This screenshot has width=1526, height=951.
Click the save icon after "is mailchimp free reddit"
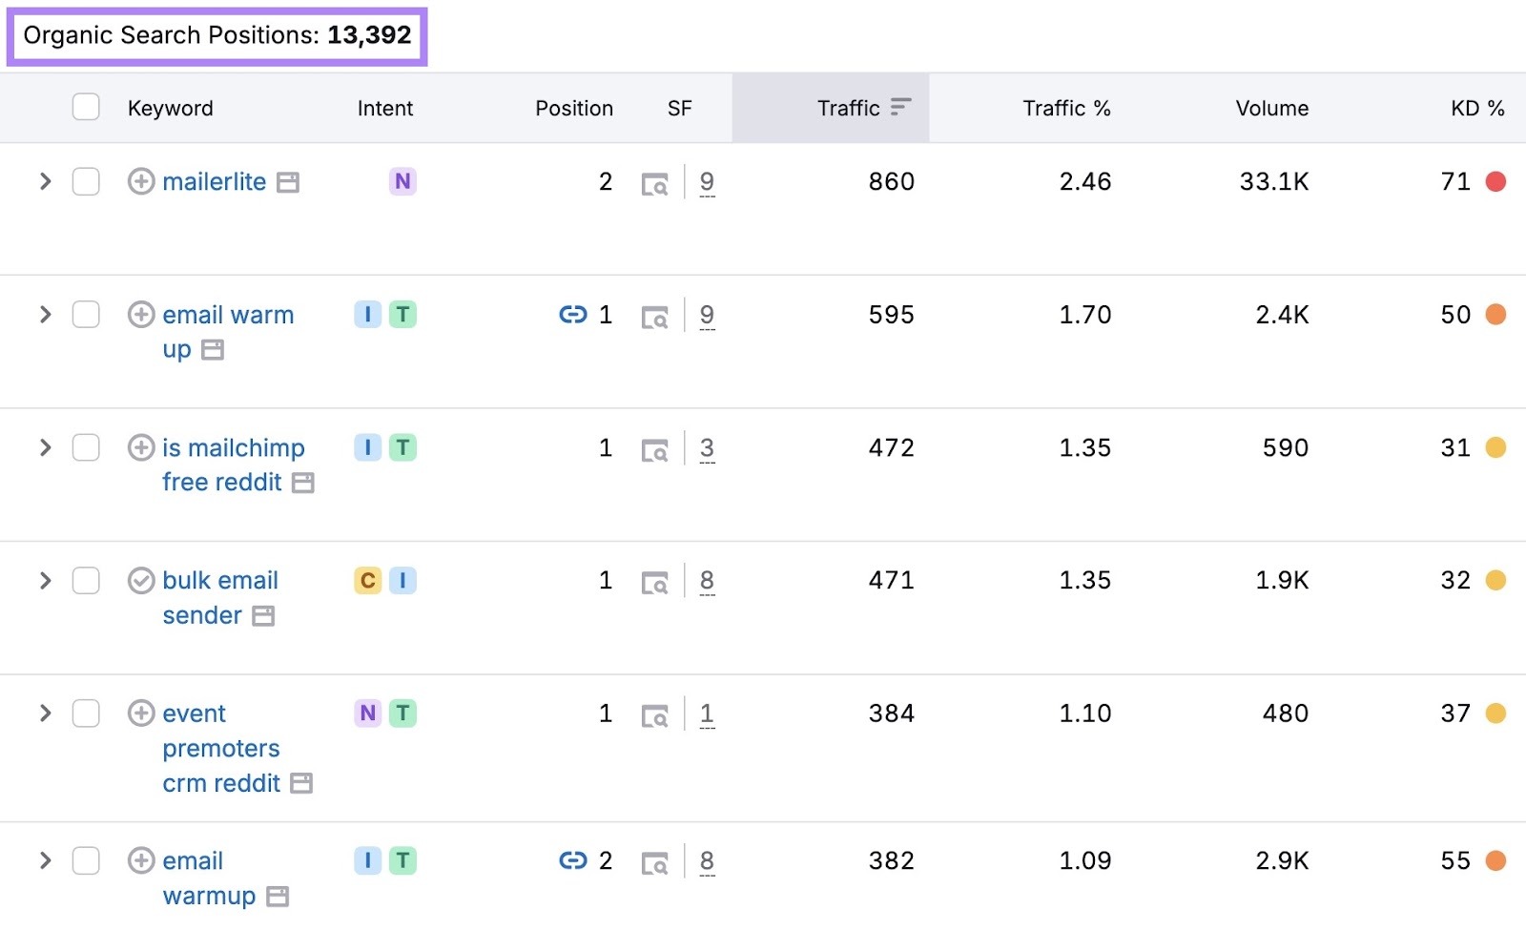click(301, 483)
